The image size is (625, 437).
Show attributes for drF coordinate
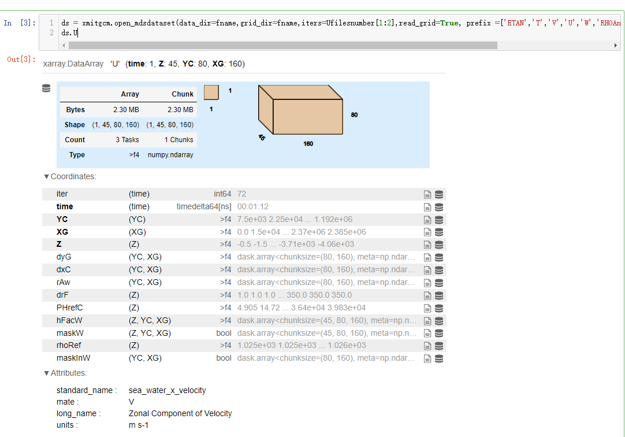pos(427,295)
